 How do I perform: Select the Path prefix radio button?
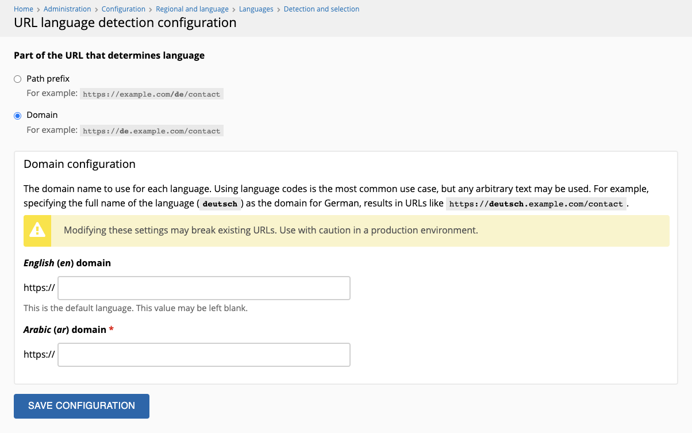coord(17,79)
